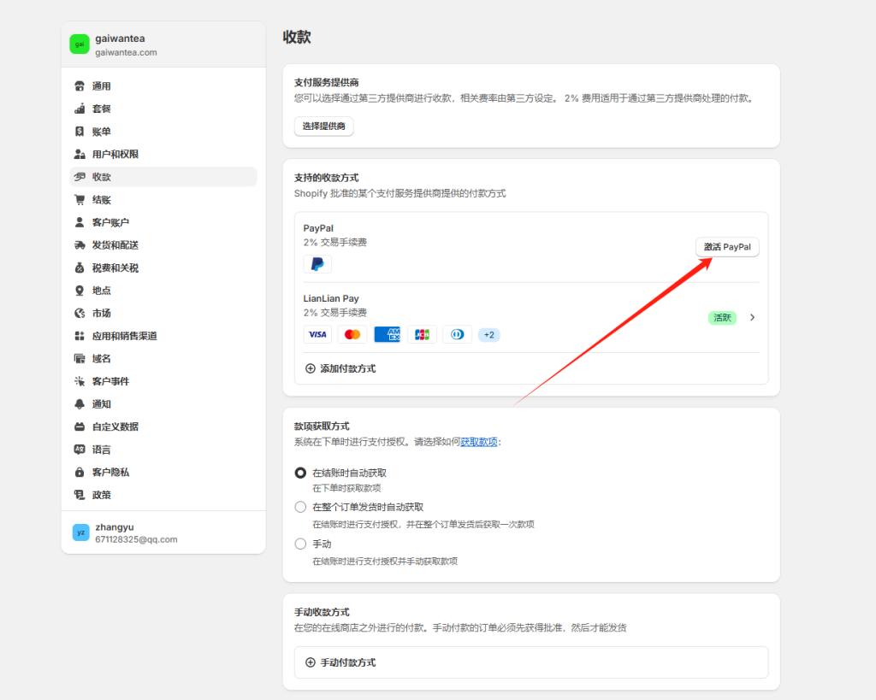Open the 通知 settings icon
The height and width of the screenshot is (700, 876).
pos(81,403)
